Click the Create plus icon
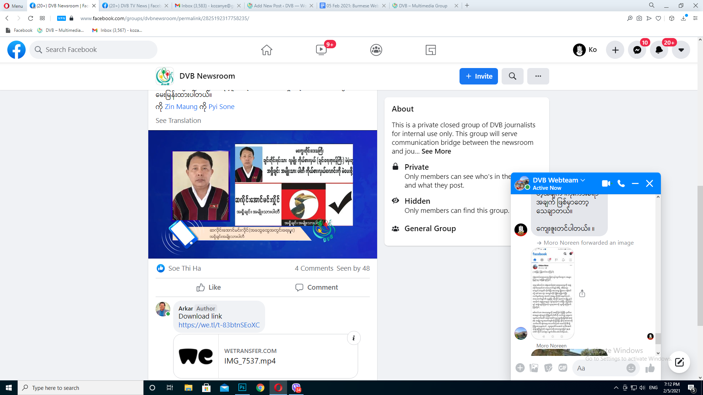 click(615, 50)
